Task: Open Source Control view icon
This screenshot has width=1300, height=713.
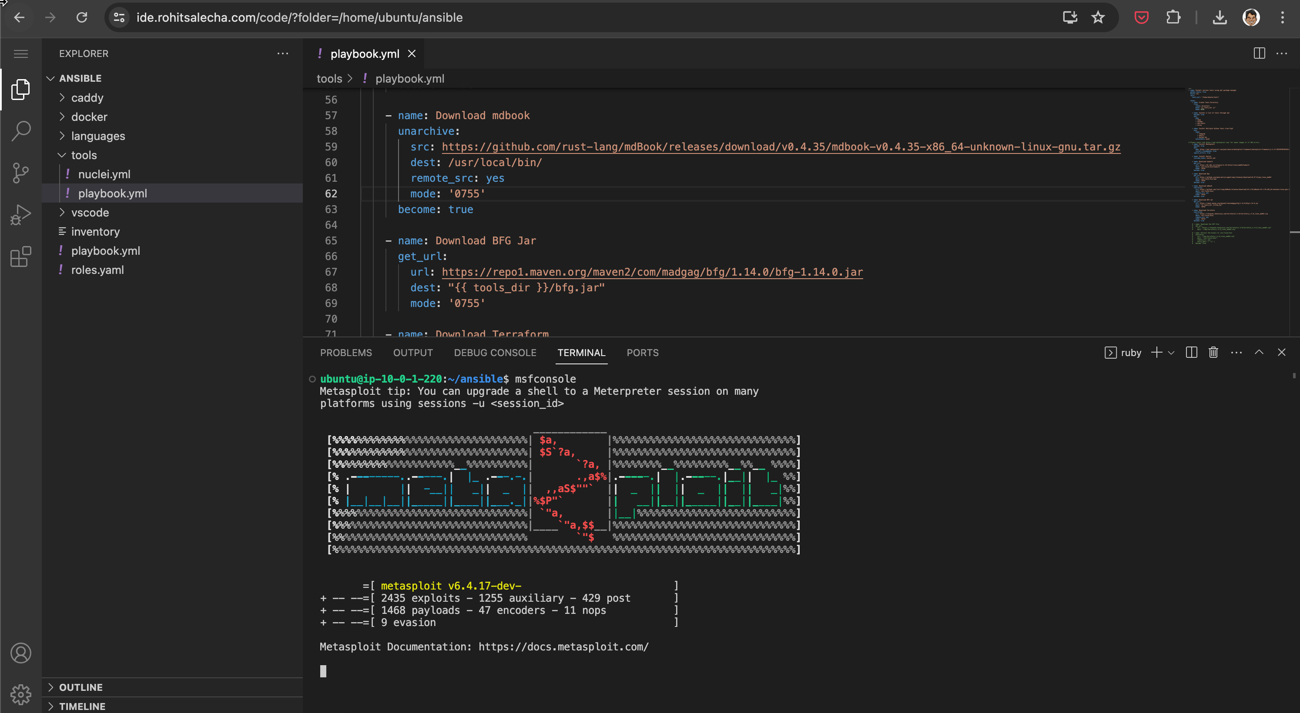Action: tap(21, 173)
